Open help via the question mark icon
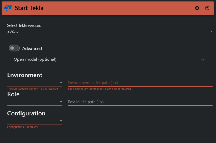 click(207, 8)
